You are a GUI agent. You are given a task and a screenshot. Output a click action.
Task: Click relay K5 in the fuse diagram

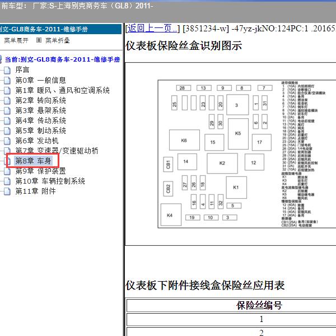(x=238, y=133)
